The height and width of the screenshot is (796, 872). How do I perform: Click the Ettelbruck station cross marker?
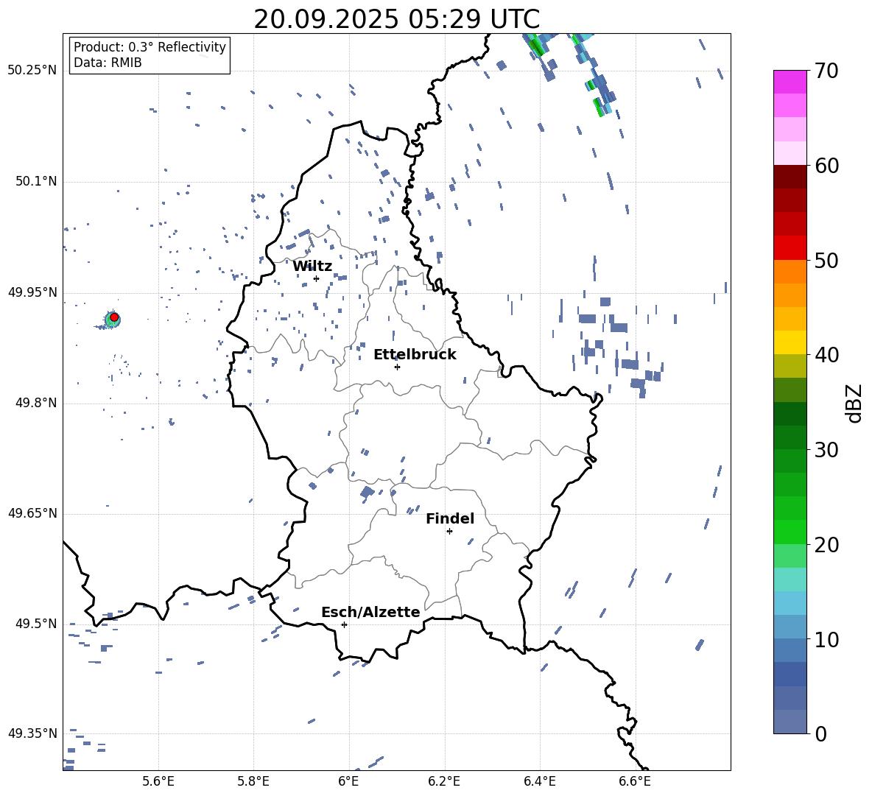point(397,367)
